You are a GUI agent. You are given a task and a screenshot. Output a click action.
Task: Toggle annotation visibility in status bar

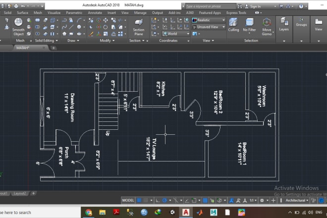(231, 201)
